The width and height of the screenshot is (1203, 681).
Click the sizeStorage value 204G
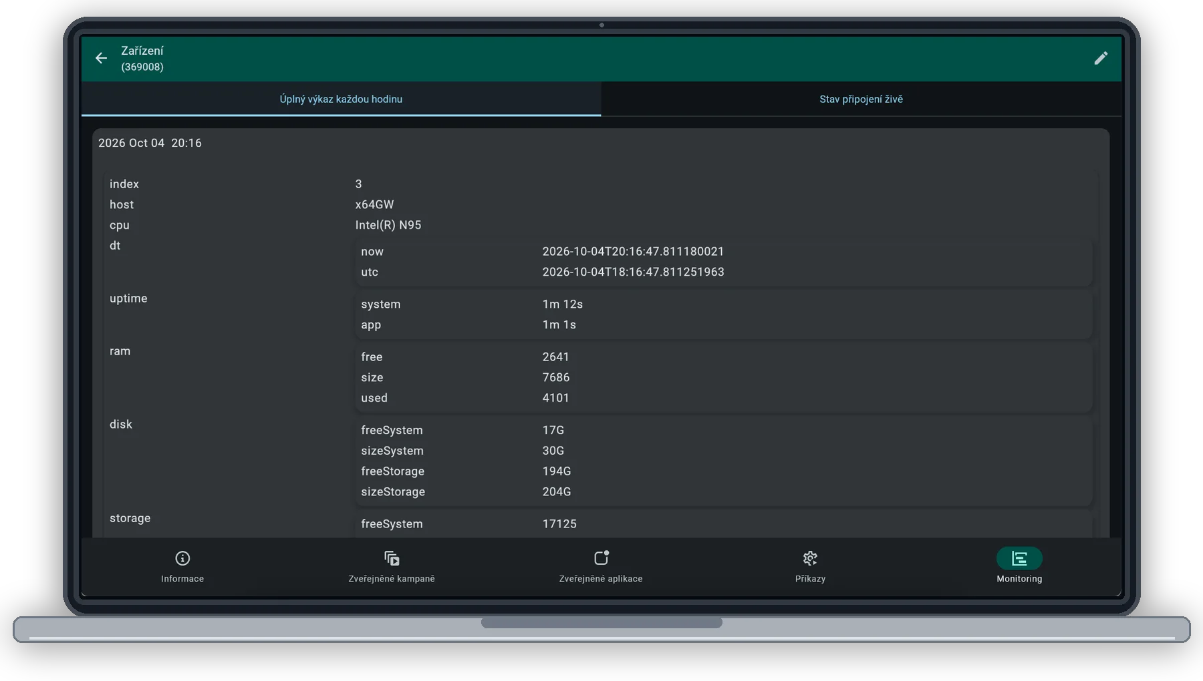point(557,491)
